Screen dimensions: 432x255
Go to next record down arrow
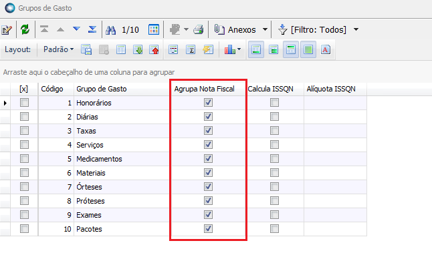tap(76, 29)
